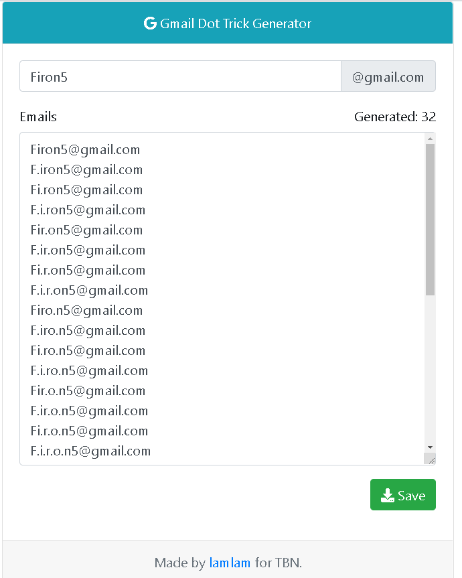Viewport: 462px width, 578px height.
Task: Click the Gmail Dot Trick Generator title
Action: [236, 23]
